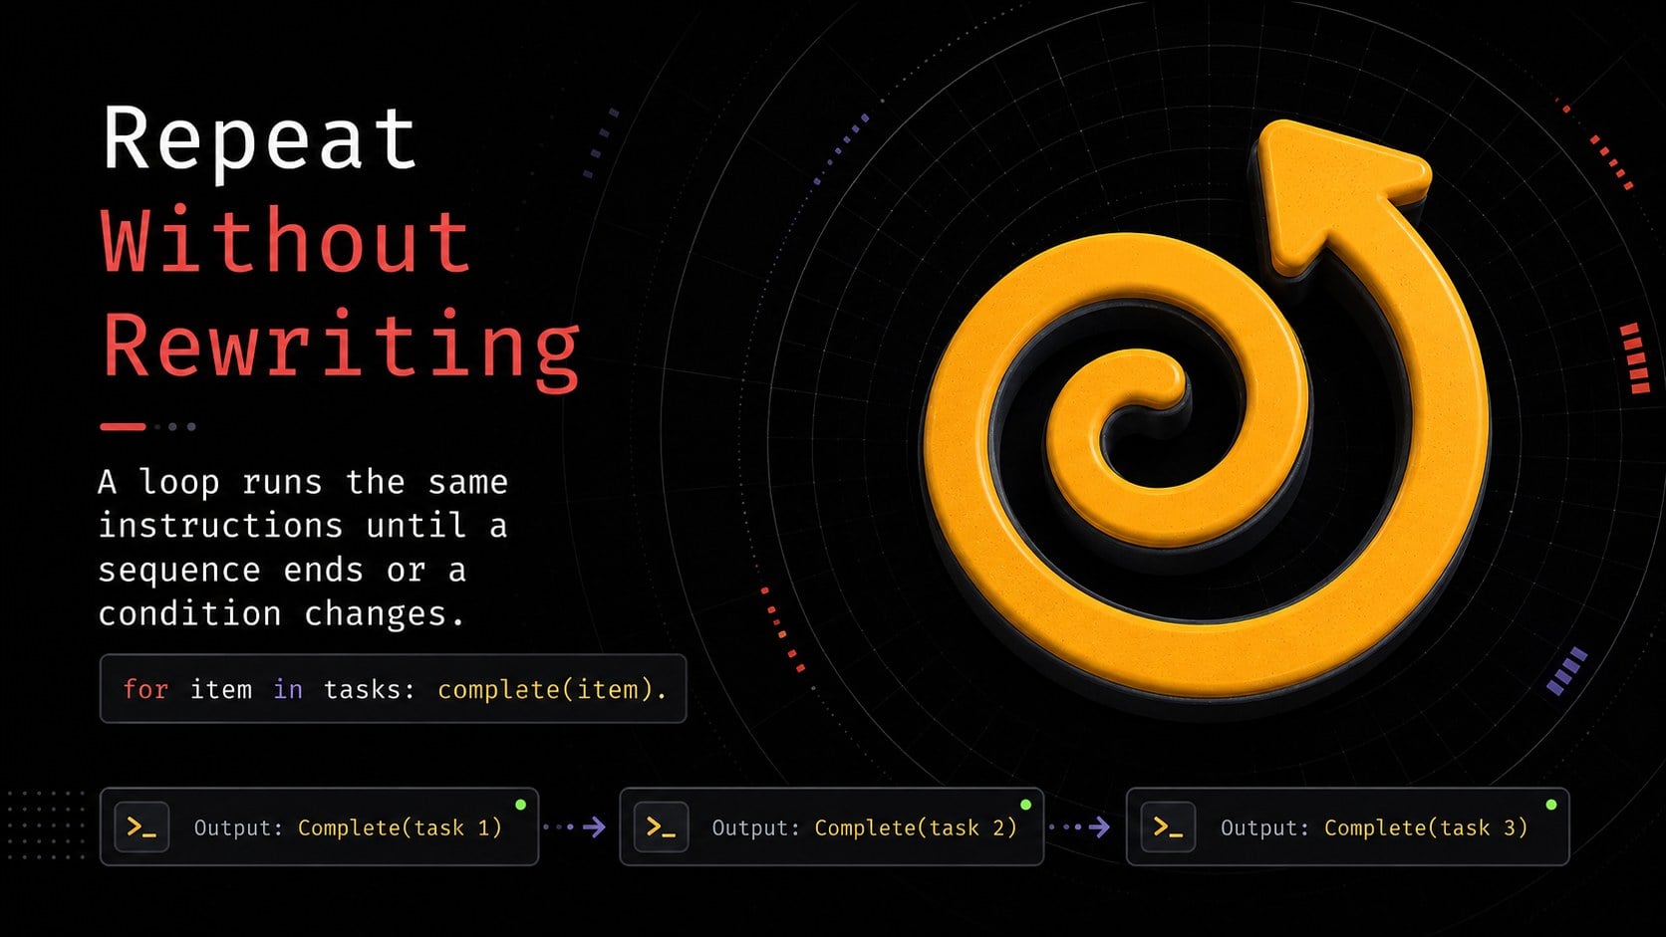Click the paragraph line 'condition changes.'
Image resolution: width=1666 pixels, height=937 pixels.
pyautogui.click(x=281, y=614)
